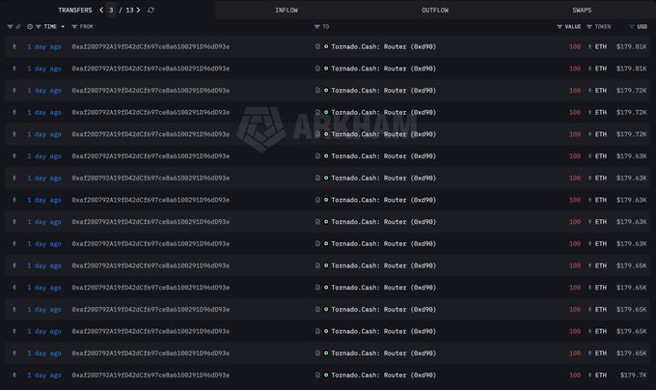Click contract icon in first $179.81K row
This screenshot has height=390, width=656.
pyautogui.click(x=317, y=46)
